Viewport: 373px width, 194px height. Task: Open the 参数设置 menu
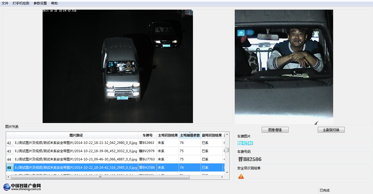40,3
